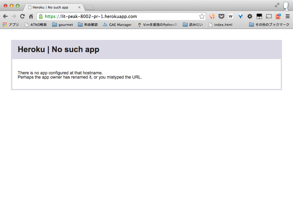Viewport: 293px width, 212px height.
Task: Go to the home page icon
Action: (31, 16)
